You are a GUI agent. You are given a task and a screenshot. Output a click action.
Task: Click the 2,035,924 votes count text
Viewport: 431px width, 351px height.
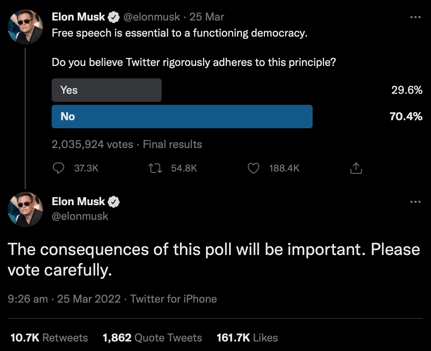point(92,144)
